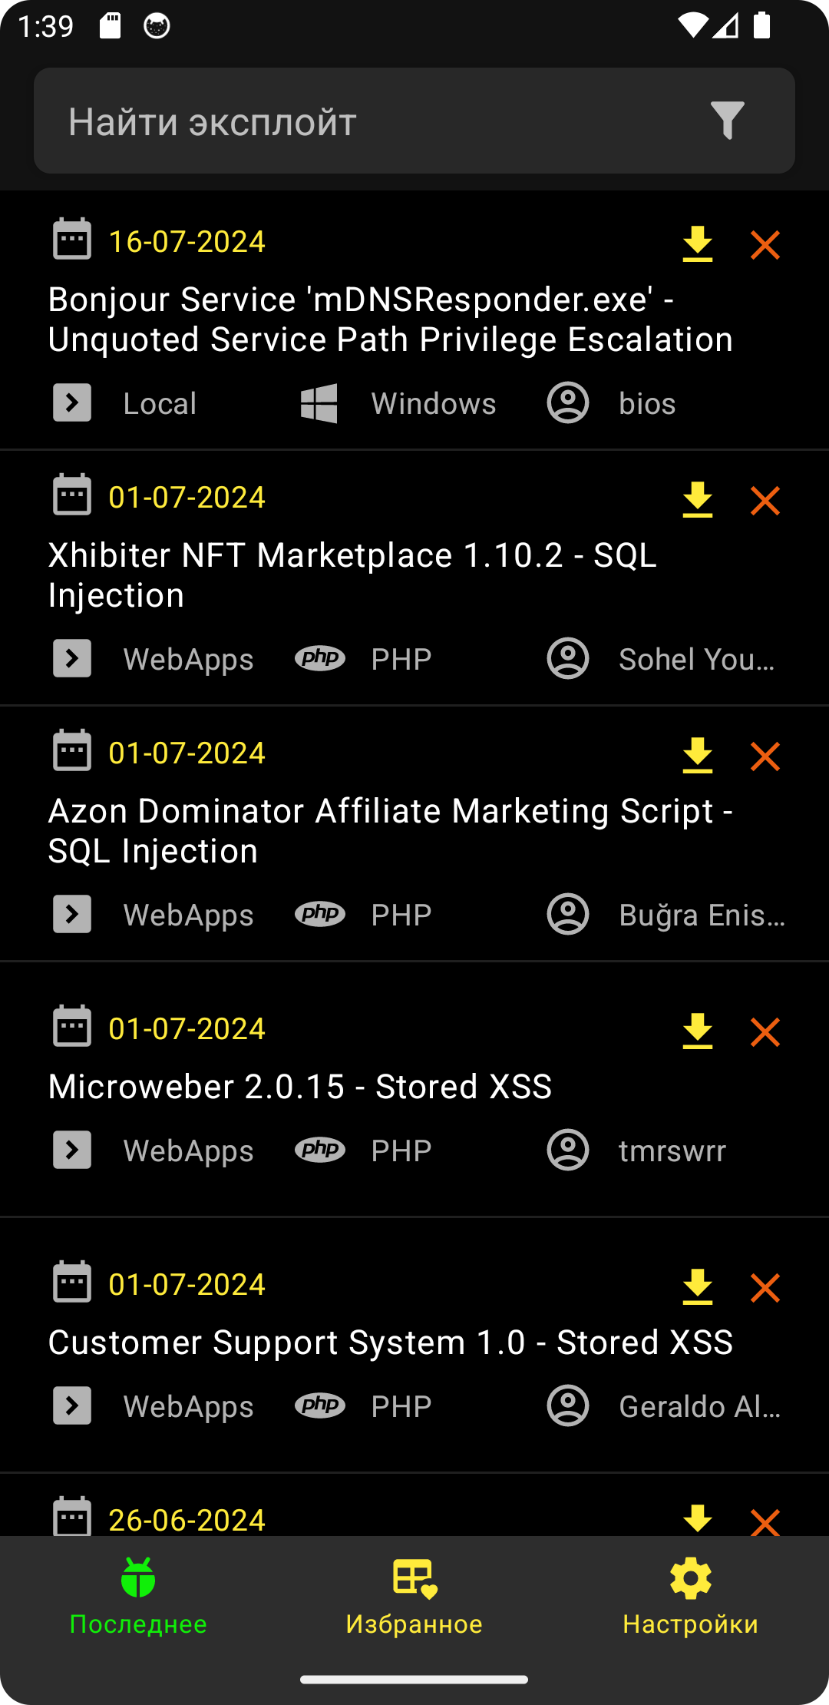Remove the Bonjour Service exploit entry
This screenshot has width=829, height=1705.
click(765, 246)
